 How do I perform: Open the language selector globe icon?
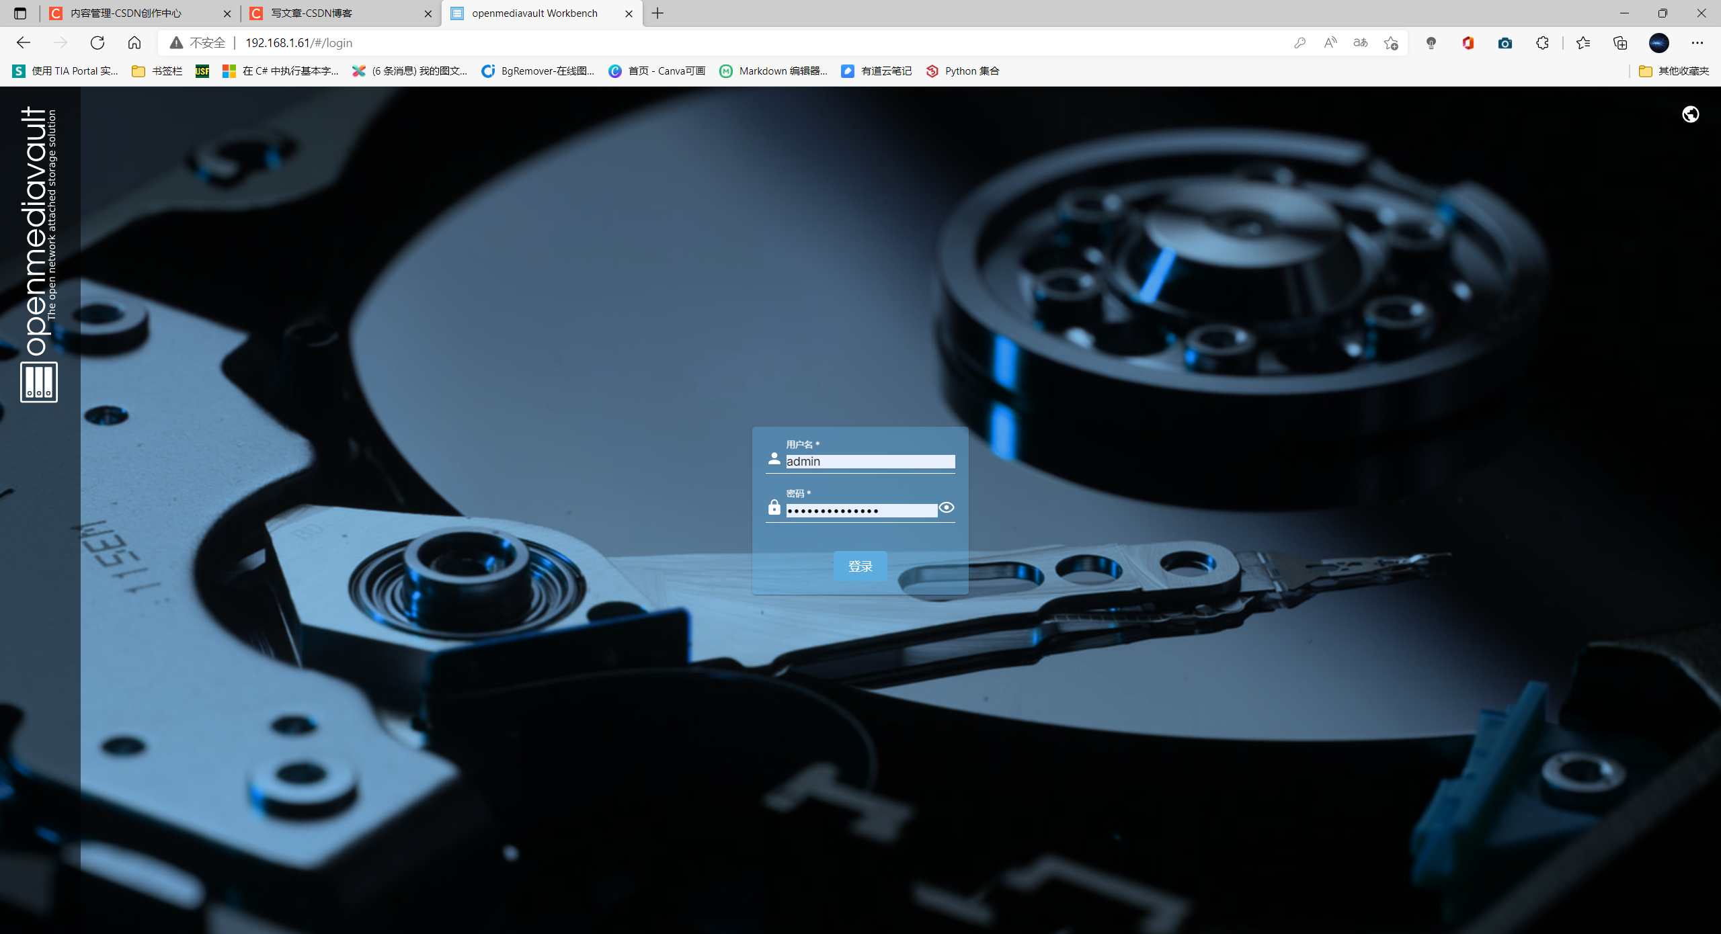tap(1690, 114)
